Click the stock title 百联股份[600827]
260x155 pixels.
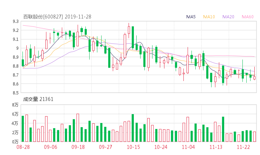coord(43,17)
